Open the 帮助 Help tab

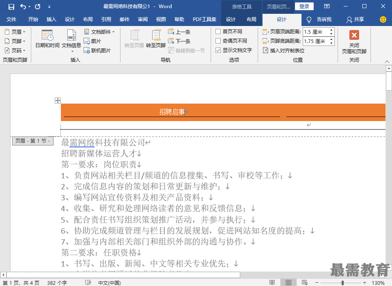pos(179,19)
